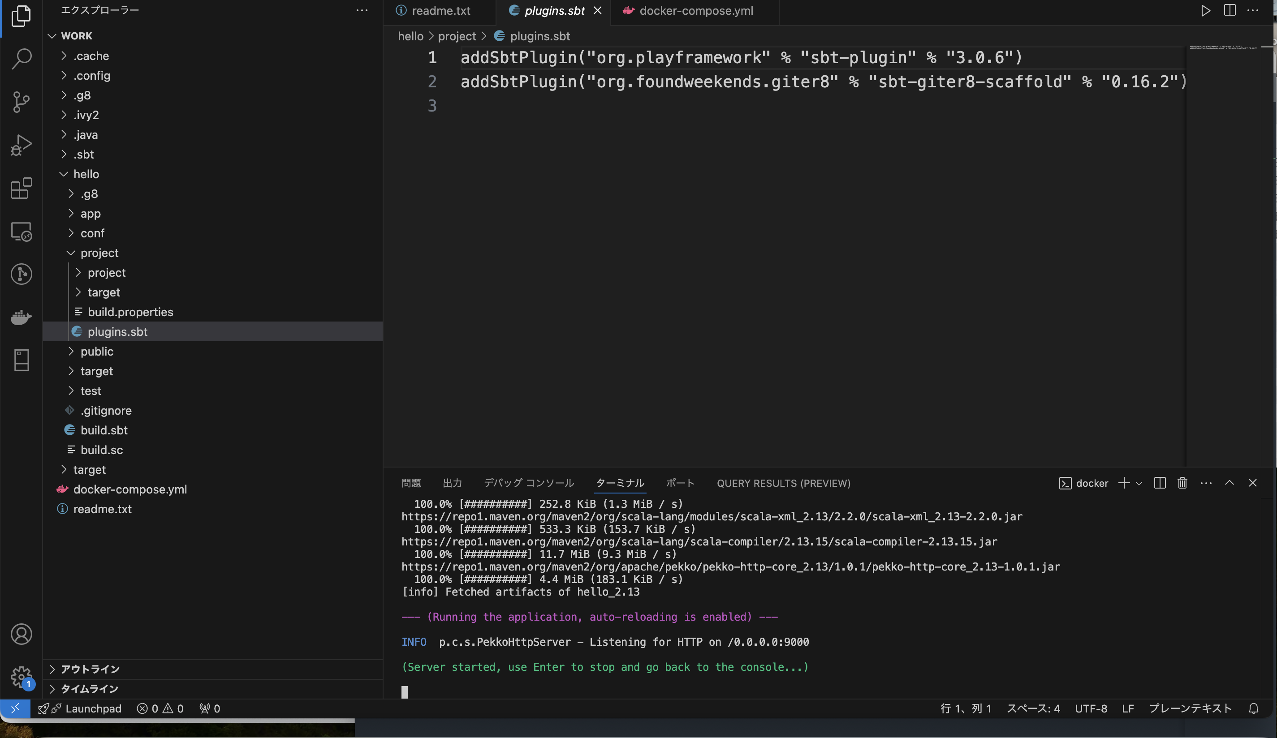Image resolution: width=1277 pixels, height=738 pixels.
Task: Click the ports forwarded status item
Action: [210, 708]
